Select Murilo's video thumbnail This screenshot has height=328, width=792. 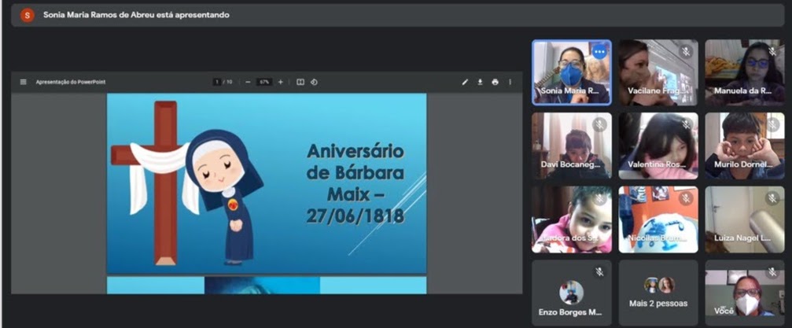744,145
